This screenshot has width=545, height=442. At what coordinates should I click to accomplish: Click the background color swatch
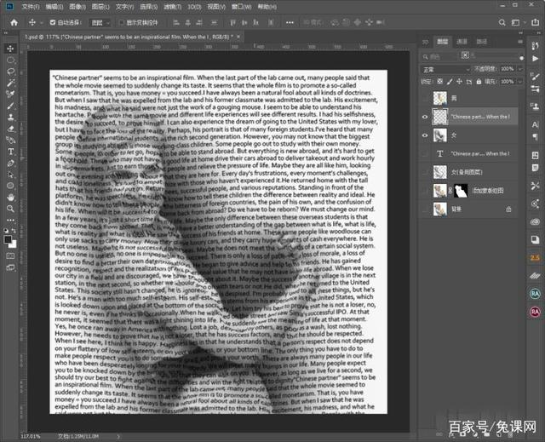point(14,244)
